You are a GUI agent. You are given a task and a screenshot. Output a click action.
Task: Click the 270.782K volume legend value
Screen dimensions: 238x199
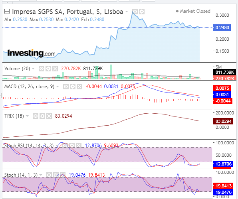point(71,69)
